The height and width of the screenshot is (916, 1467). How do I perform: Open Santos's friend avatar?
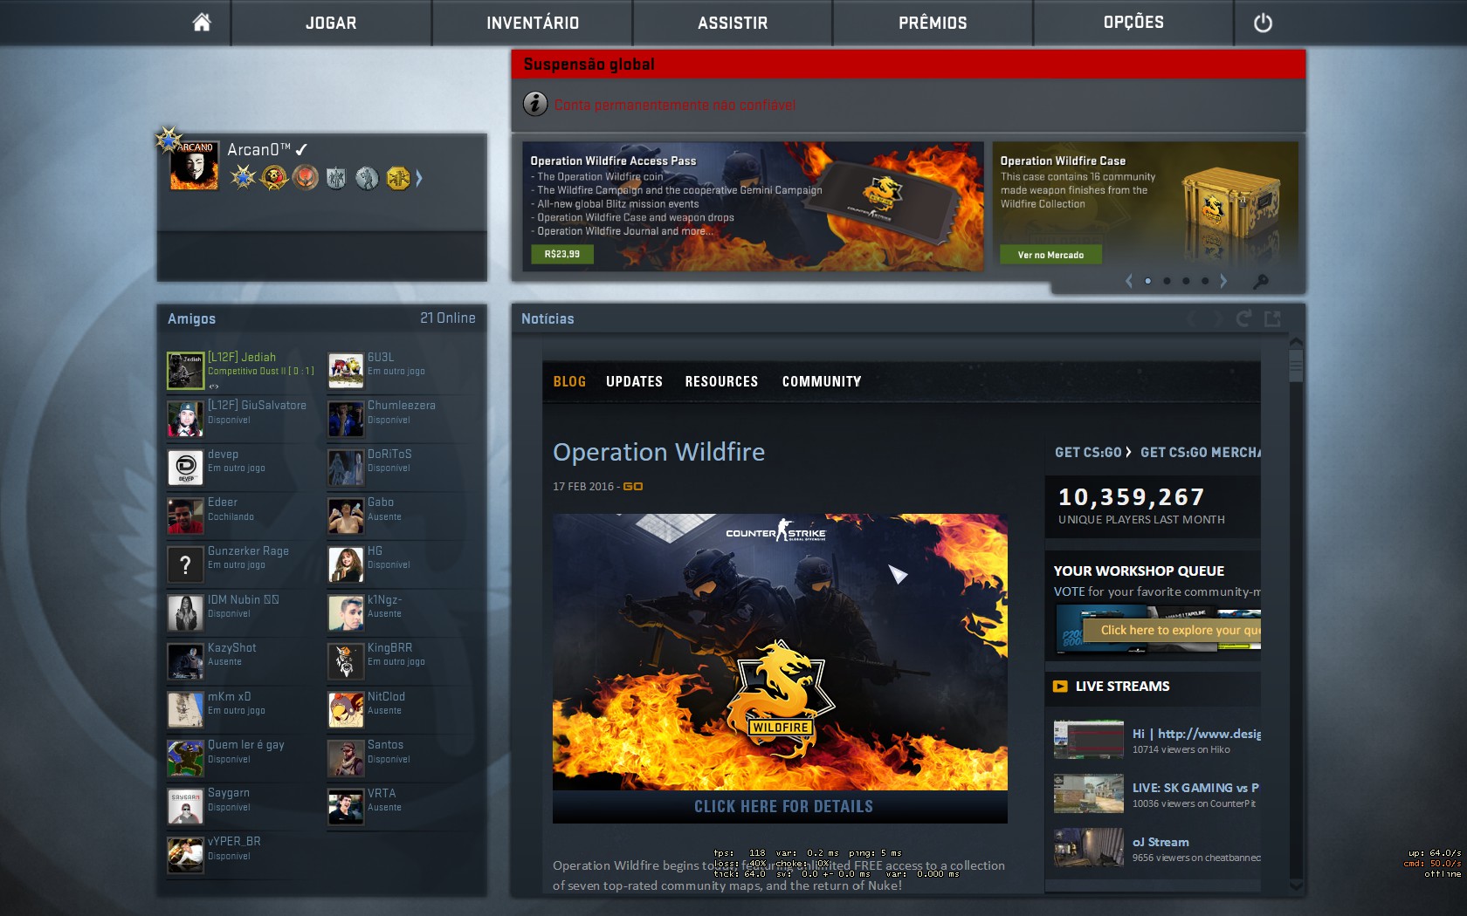tap(346, 758)
